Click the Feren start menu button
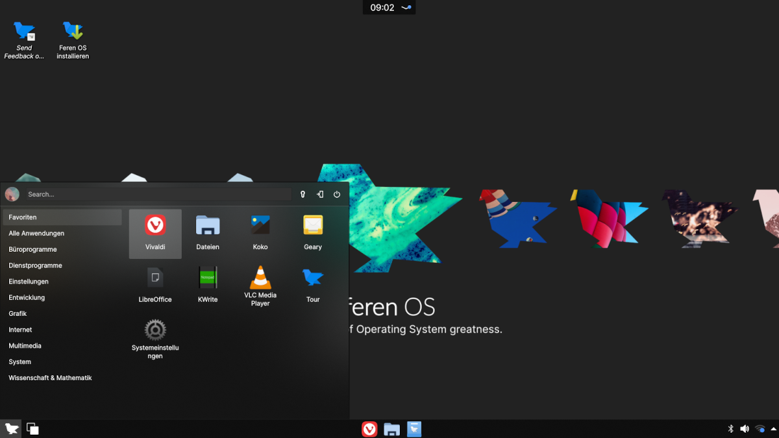779x438 pixels. [x=11, y=428]
